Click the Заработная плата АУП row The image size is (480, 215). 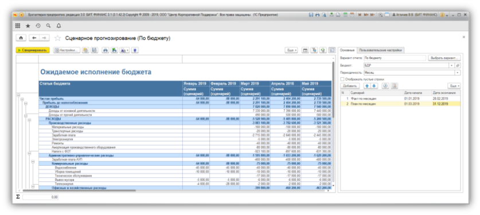point(185,160)
